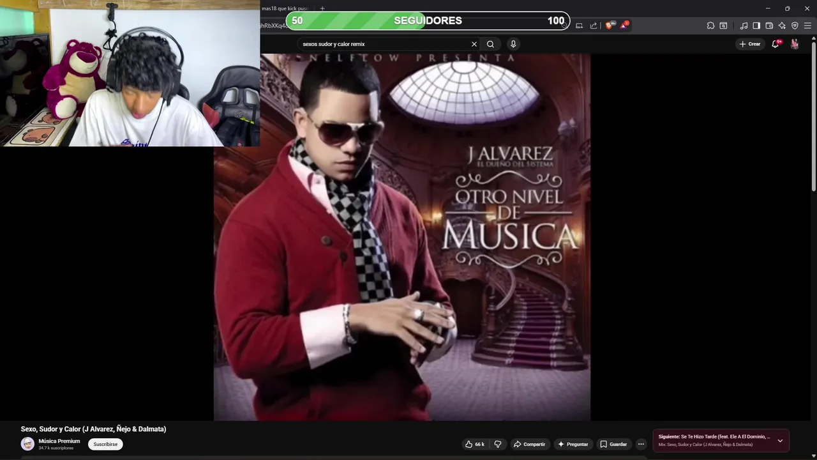Open a new browser tab
This screenshot has height=460, width=817.
point(322,8)
